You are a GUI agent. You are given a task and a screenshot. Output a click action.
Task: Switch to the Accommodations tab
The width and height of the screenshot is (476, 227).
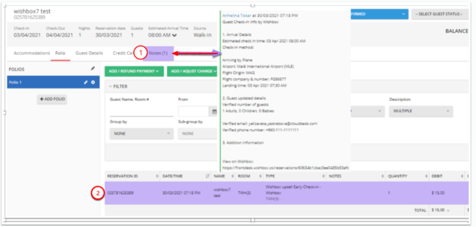pos(31,53)
